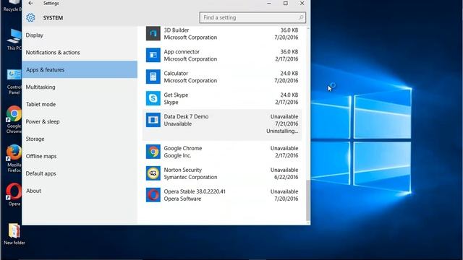
Task: Click the Uninstalling... status text
Action: point(282,131)
